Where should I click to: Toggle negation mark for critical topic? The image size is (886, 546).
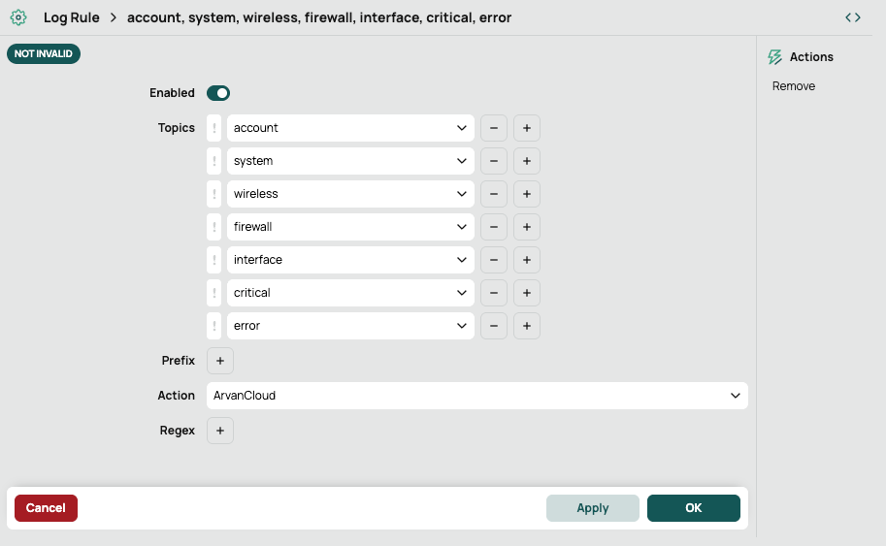(x=214, y=293)
